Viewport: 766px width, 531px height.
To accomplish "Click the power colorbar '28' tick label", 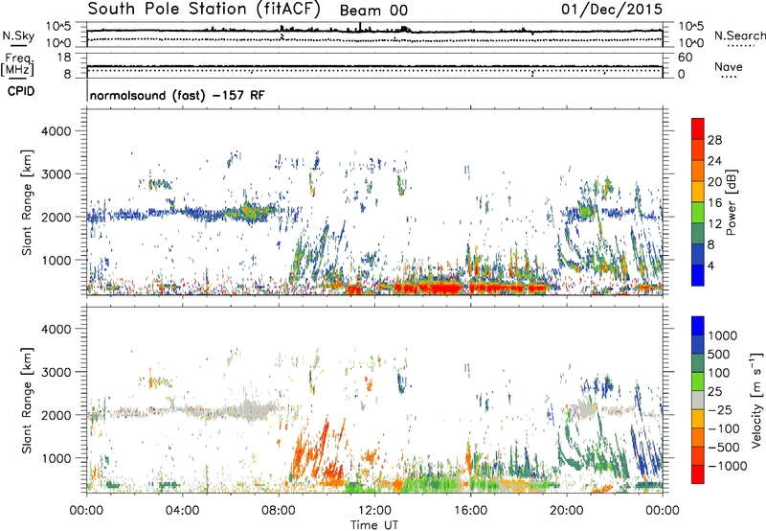I will click(x=714, y=140).
